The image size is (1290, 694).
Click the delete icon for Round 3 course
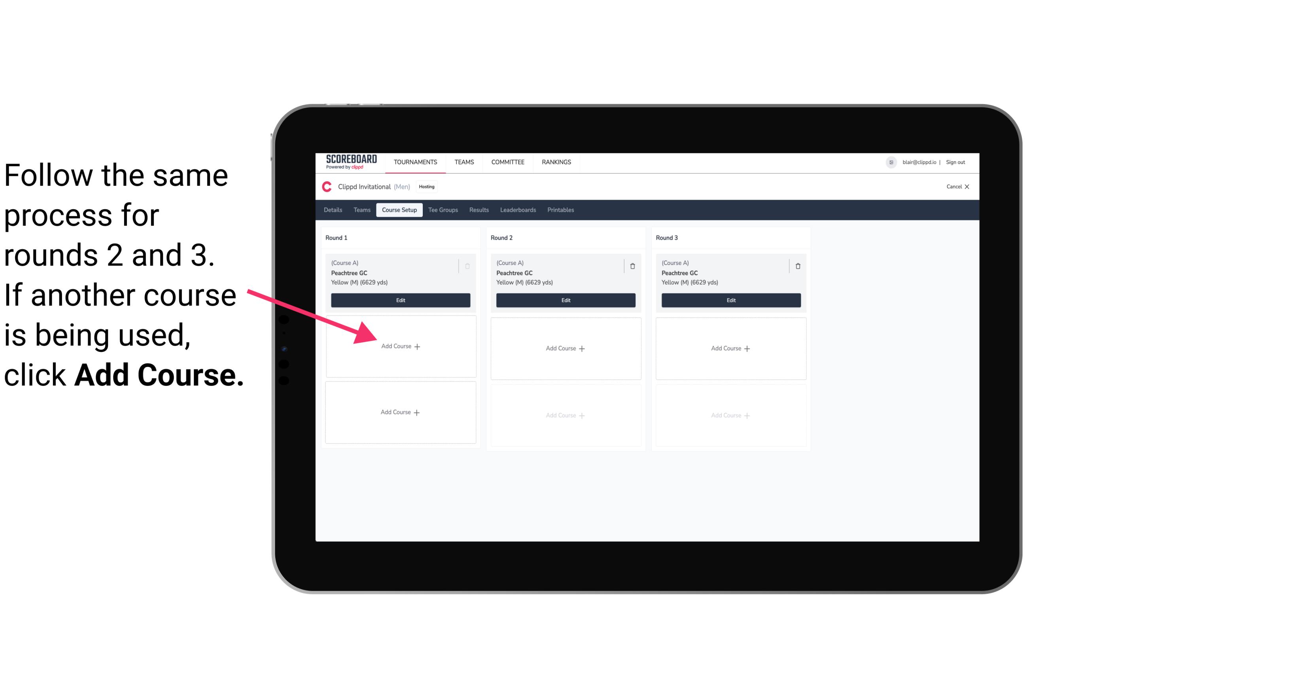tap(794, 266)
